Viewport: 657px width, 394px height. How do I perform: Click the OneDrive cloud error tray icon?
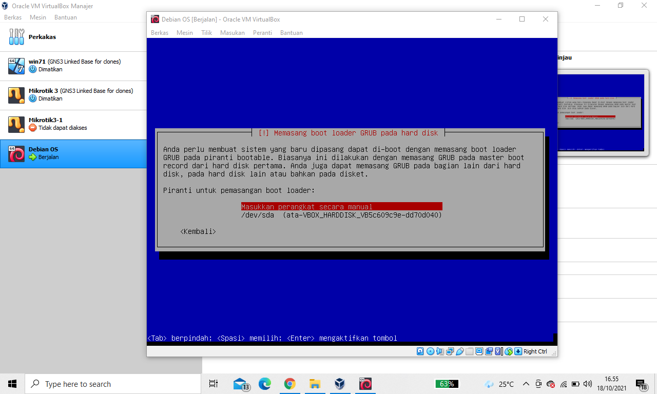(551, 384)
